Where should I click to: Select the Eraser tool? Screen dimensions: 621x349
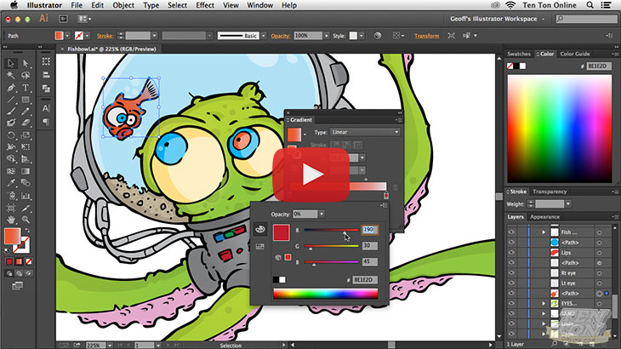click(x=26, y=123)
